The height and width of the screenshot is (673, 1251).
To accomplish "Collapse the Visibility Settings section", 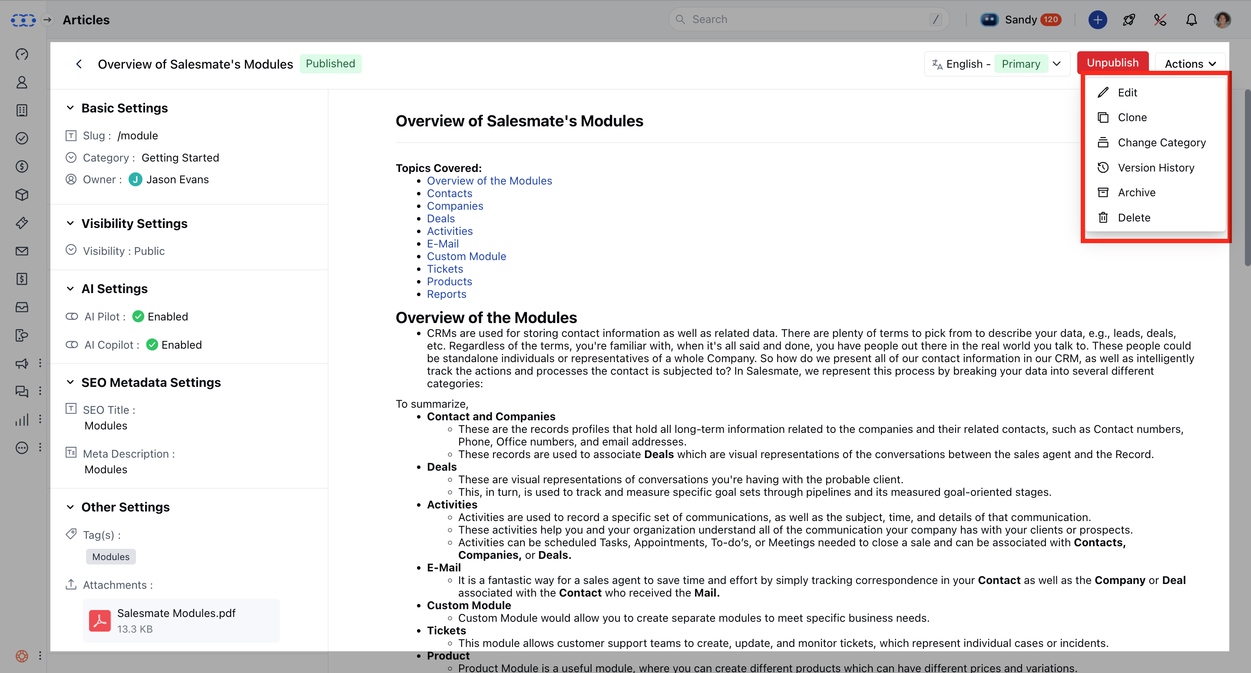I will pos(70,223).
